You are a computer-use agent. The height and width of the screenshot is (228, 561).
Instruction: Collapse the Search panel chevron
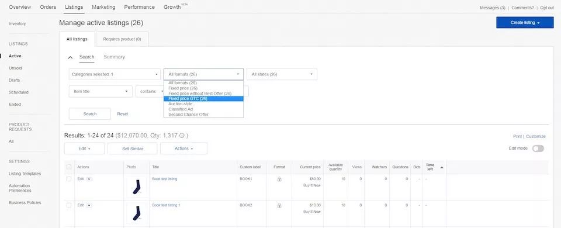(x=71, y=57)
